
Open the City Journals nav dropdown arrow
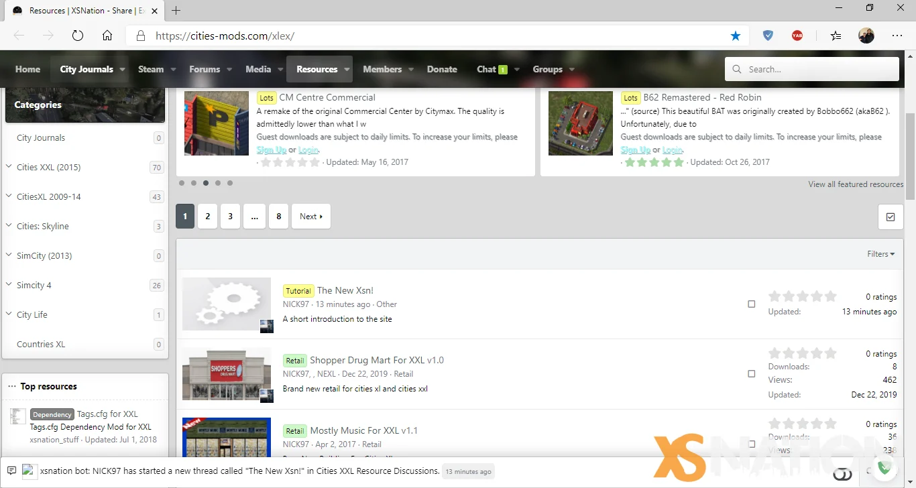click(x=122, y=69)
